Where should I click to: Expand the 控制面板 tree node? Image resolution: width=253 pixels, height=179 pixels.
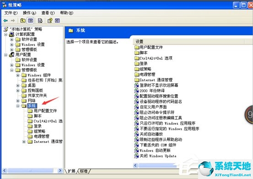[x=18, y=90]
